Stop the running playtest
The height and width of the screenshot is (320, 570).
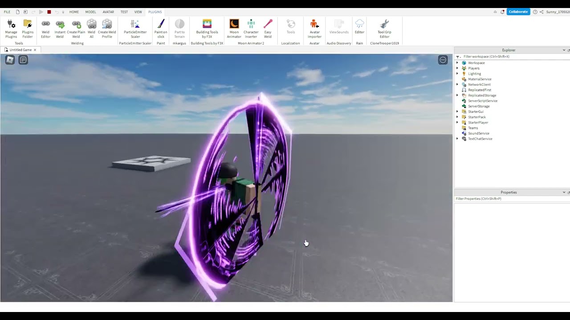pyautogui.click(x=49, y=12)
